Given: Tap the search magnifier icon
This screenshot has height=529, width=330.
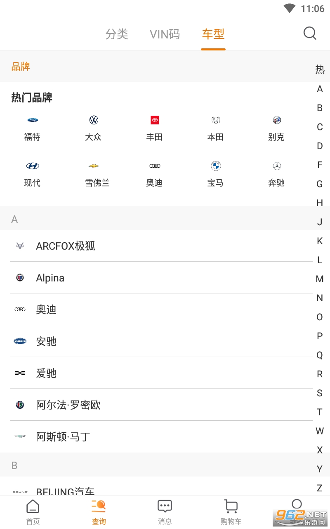Looking at the screenshot, I should (310, 33).
